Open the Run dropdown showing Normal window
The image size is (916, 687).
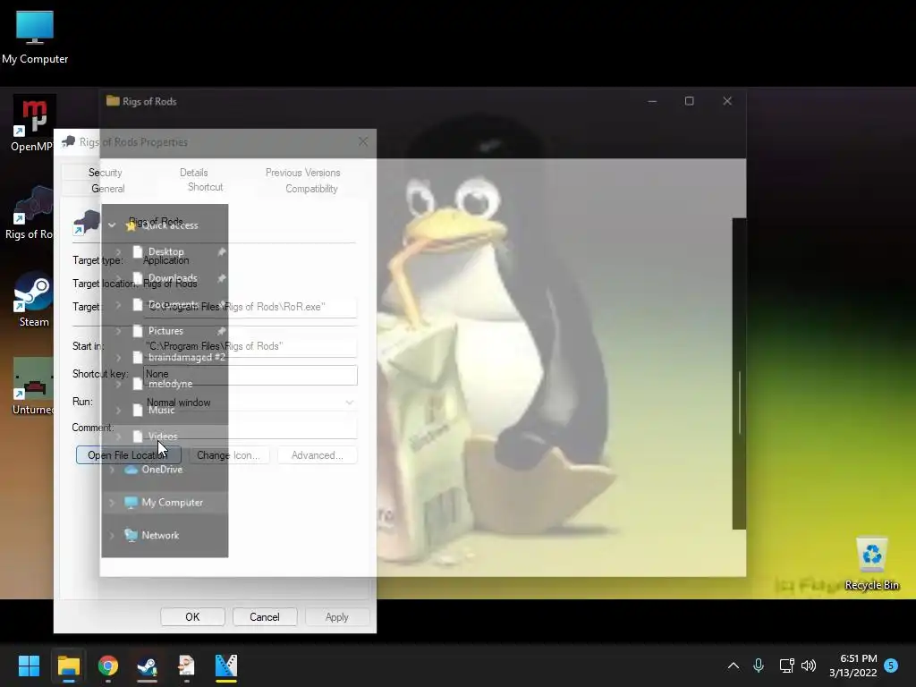pyautogui.click(x=250, y=403)
